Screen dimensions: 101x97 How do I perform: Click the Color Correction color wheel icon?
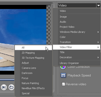pos(63,67)
